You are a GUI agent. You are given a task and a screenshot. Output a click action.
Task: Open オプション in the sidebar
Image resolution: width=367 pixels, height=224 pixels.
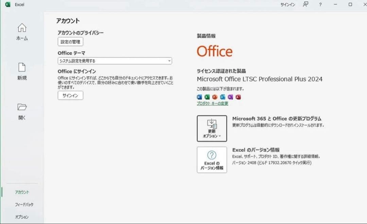[22, 217]
